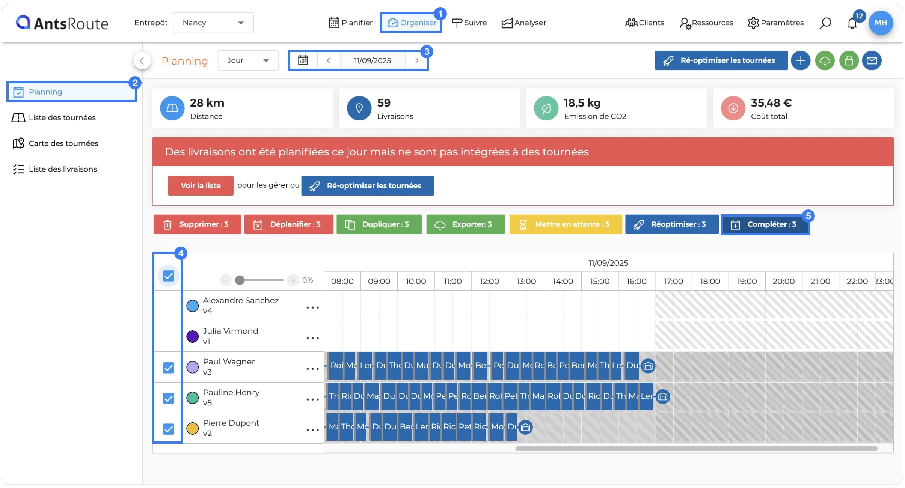Viewport: 905px width, 488px height.
Task: Click the envelope send email icon
Action: (x=872, y=60)
